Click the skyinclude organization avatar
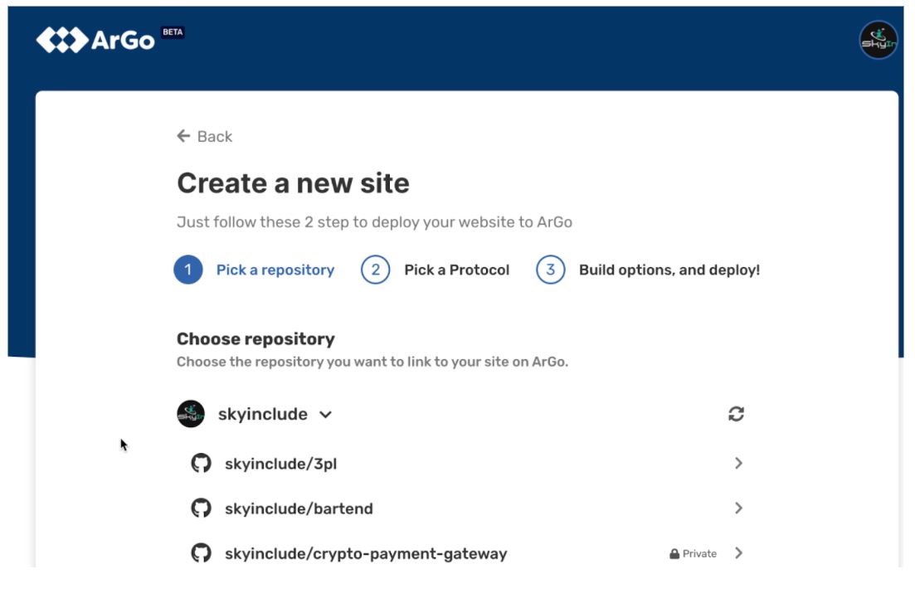The height and width of the screenshot is (603, 915). pyautogui.click(x=191, y=414)
